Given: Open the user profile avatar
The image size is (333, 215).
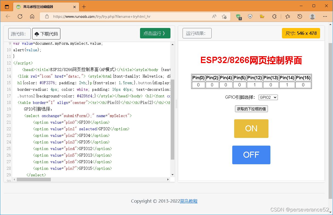Looking at the screenshot, I should (x=312, y=16).
